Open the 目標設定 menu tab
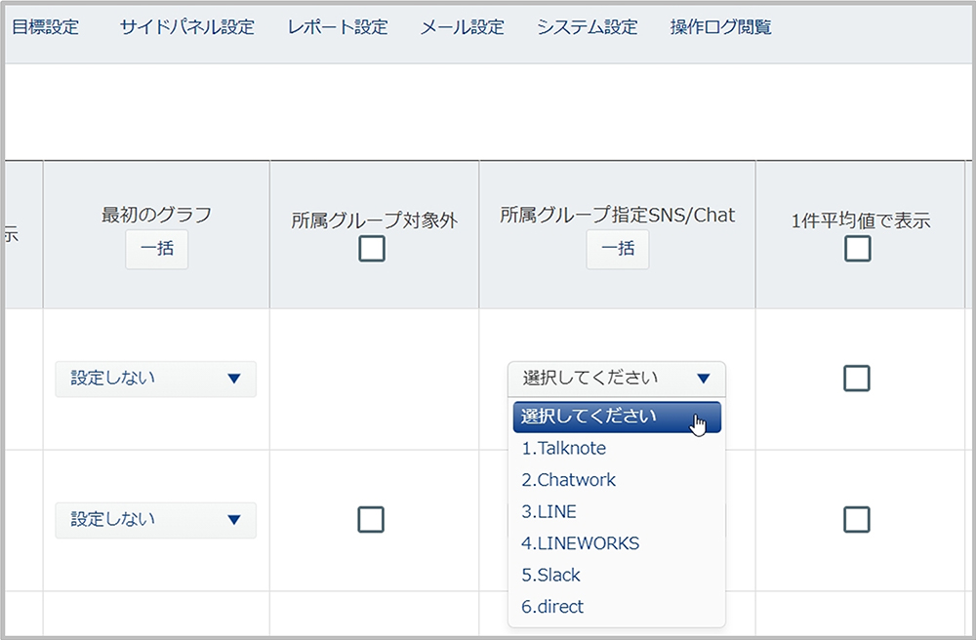 point(45,27)
